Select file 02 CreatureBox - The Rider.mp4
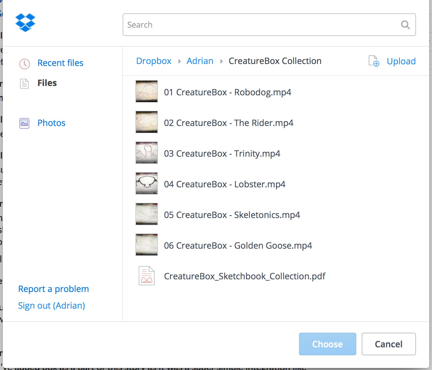 [x=229, y=123]
